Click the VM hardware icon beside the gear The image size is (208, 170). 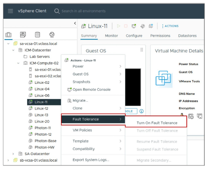(x=199, y=116)
